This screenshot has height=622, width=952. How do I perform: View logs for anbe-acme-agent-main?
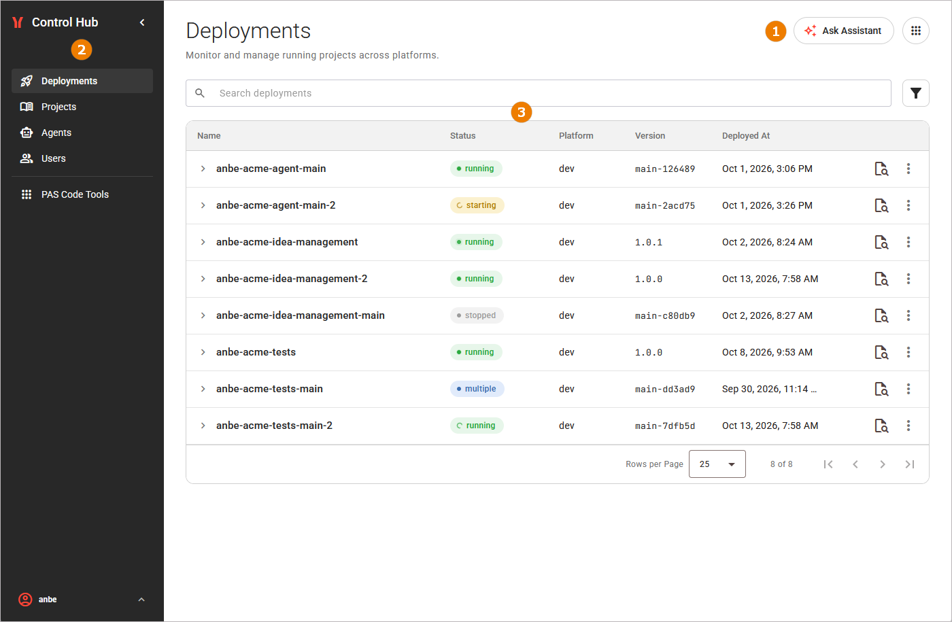coord(881,169)
